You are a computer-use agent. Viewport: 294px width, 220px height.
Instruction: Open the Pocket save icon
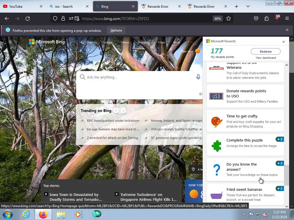[x=256, y=19]
